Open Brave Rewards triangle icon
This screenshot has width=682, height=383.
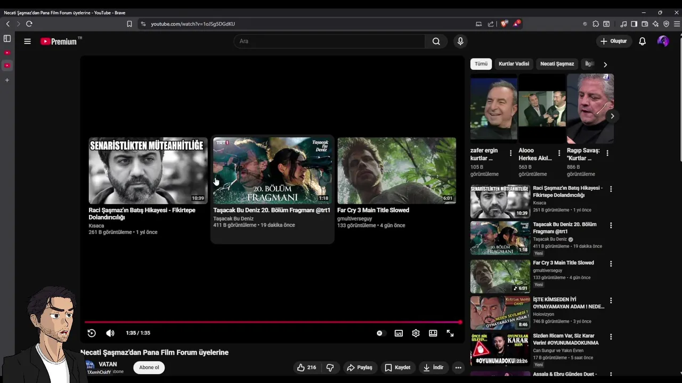click(x=516, y=24)
